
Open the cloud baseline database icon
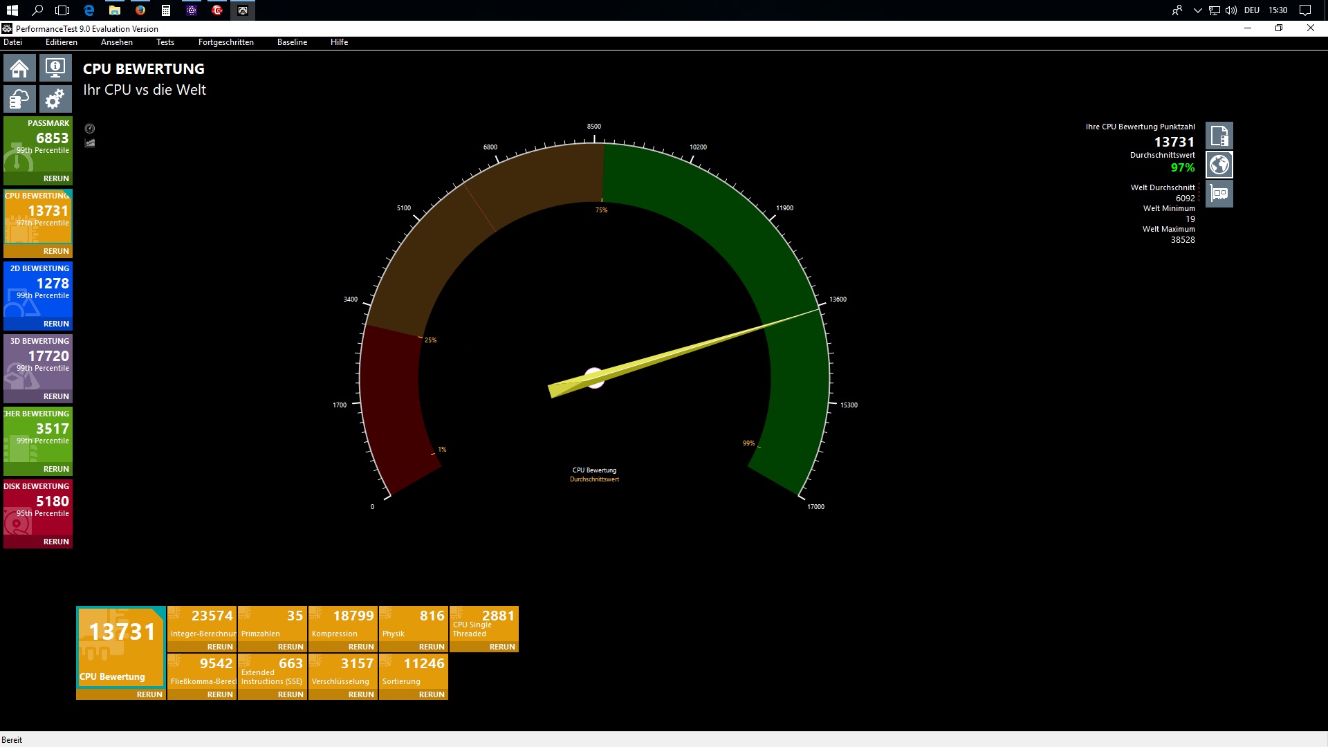point(19,100)
